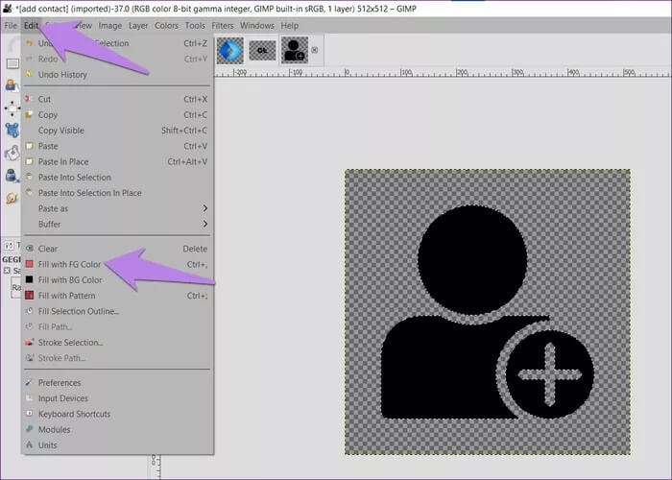Choose Fill with FG Color menu entry
Image resolution: width=672 pixels, height=480 pixels.
pyautogui.click(x=69, y=264)
